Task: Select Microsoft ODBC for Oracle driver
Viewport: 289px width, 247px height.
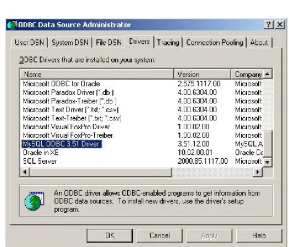Action: point(61,84)
